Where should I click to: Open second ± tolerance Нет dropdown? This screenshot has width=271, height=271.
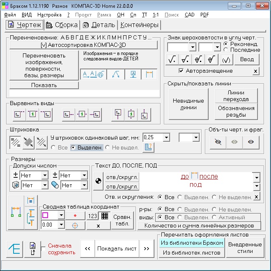(x=84, y=175)
